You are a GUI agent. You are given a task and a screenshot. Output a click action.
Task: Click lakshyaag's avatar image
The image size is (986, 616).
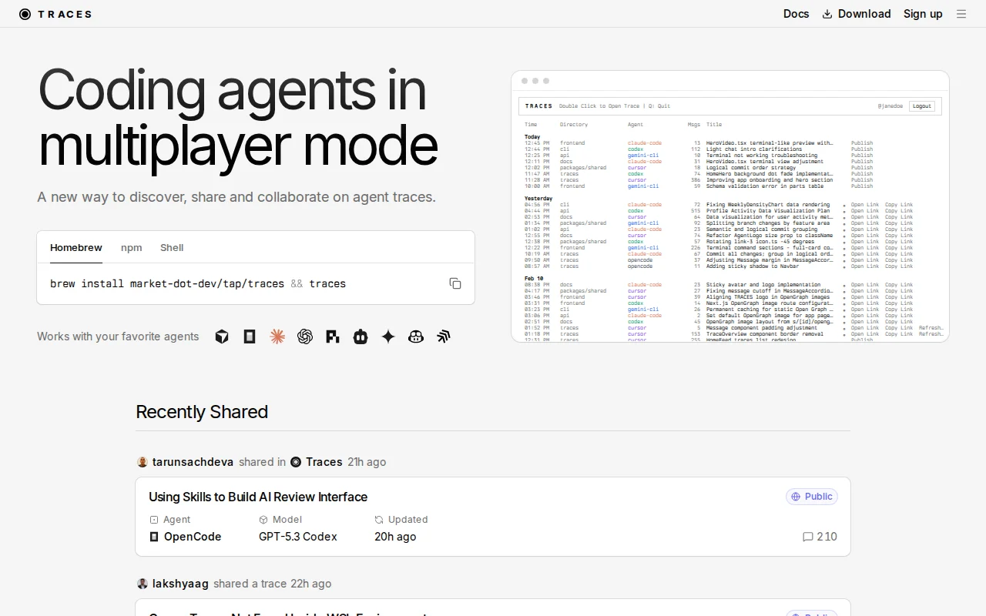[x=143, y=584]
